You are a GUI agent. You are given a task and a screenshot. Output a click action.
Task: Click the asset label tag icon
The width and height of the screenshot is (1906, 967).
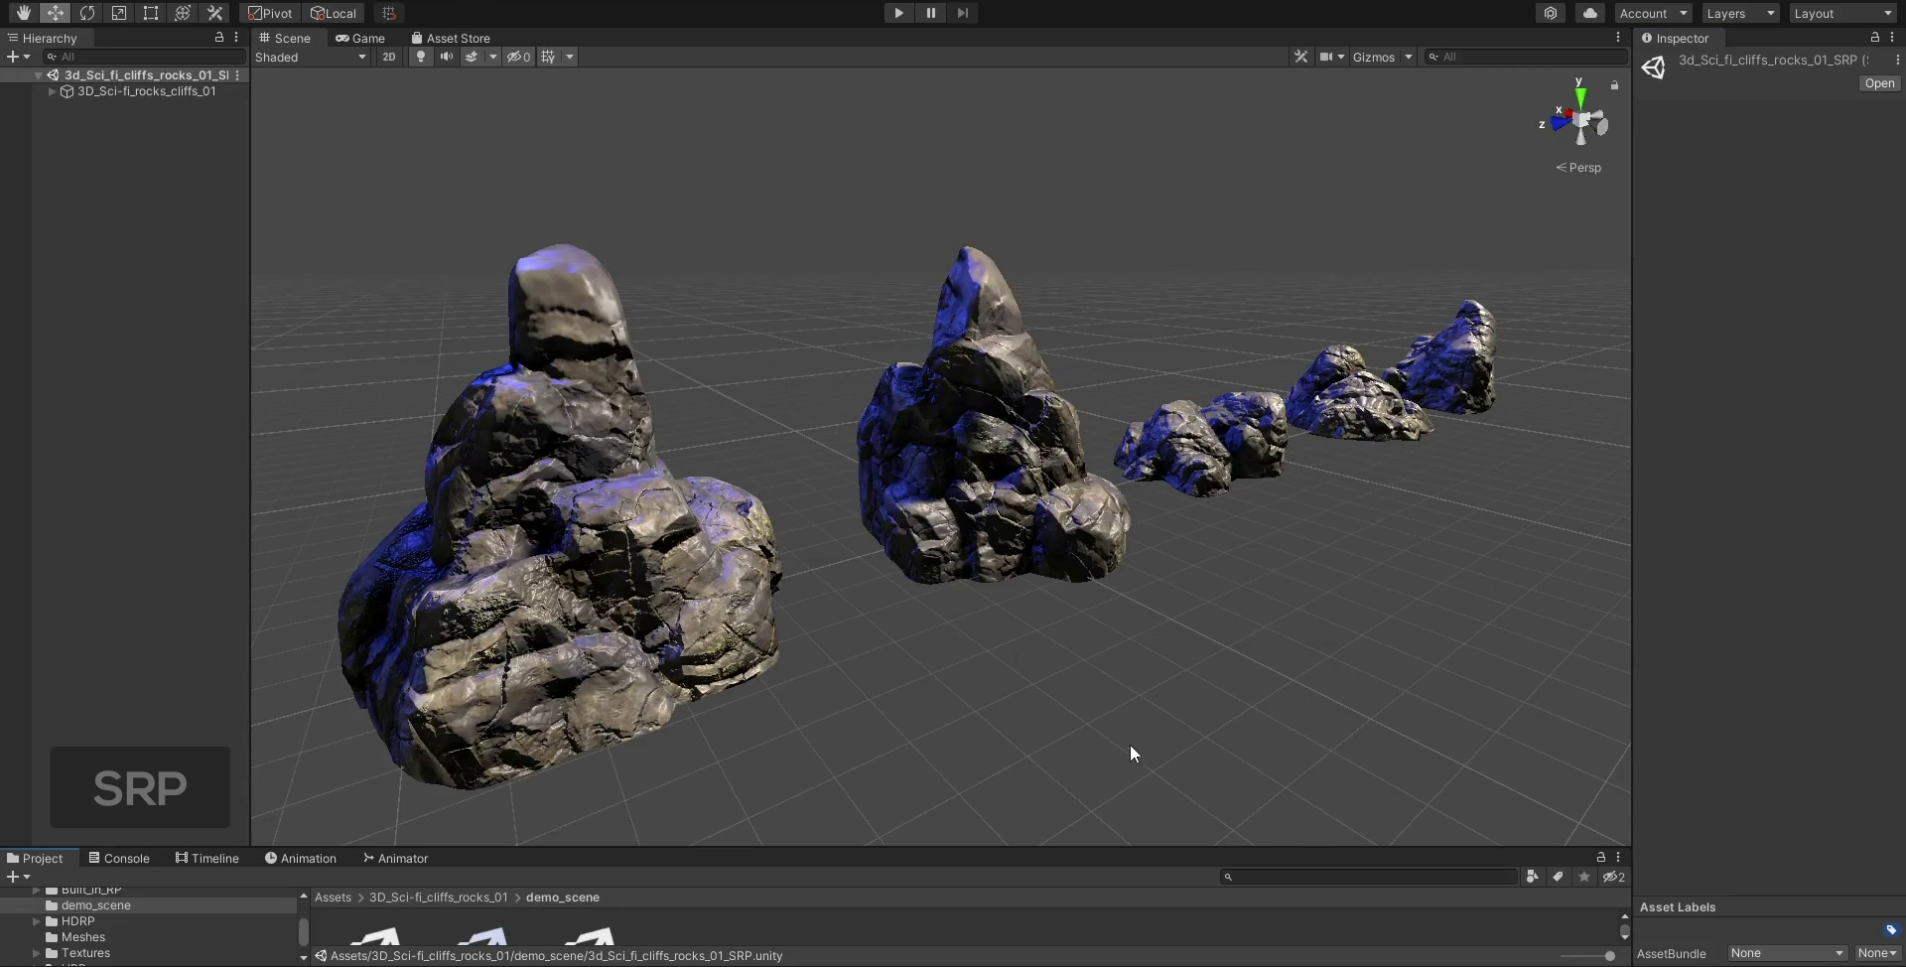1891,929
